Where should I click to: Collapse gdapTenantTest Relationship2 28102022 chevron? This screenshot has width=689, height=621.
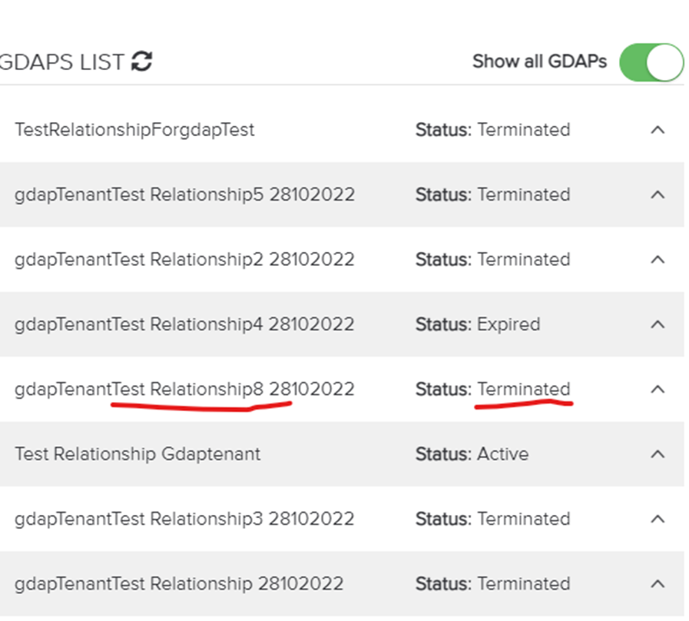(x=658, y=259)
